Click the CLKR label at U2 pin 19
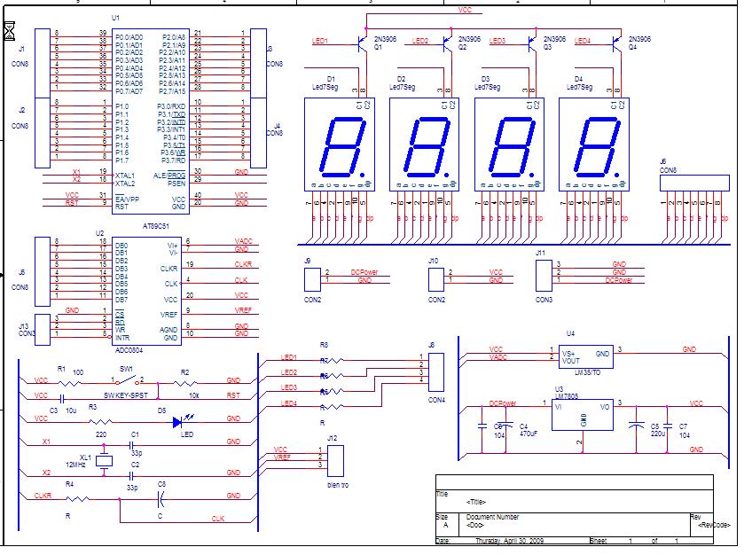Viewport: 752px width, 555px height. [x=243, y=264]
